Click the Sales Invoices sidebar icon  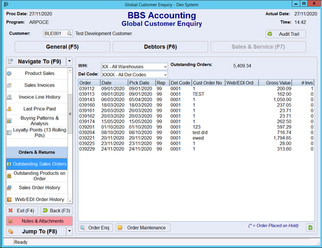(x=9, y=85)
